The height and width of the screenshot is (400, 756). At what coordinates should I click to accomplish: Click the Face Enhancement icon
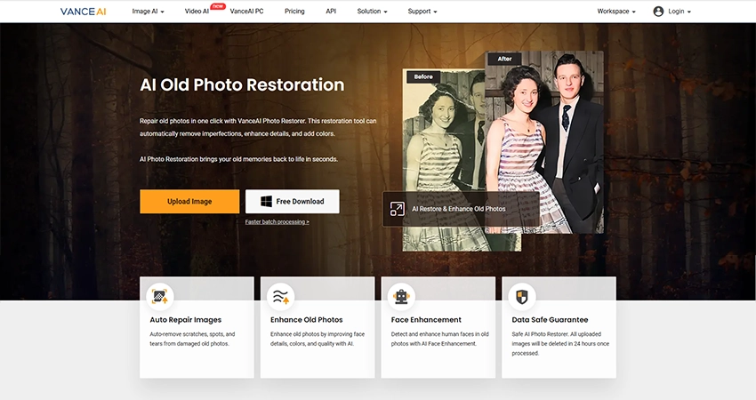401,296
